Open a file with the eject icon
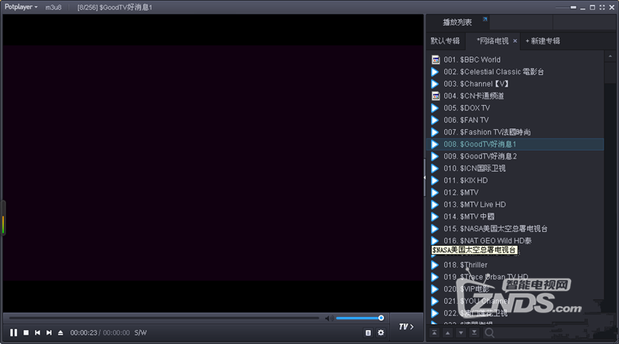Viewport: 619px width, 344px height. (60, 332)
